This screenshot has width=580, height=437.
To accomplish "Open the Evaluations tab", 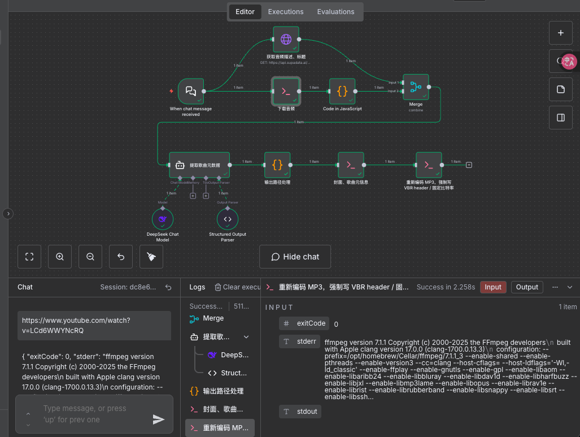I will click(335, 12).
